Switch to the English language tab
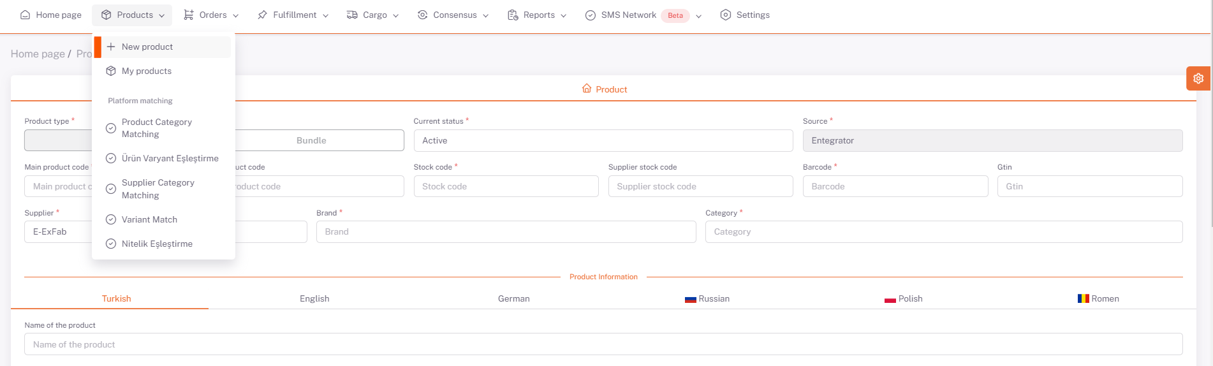The height and width of the screenshot is (366, 1213). [314, 298]
